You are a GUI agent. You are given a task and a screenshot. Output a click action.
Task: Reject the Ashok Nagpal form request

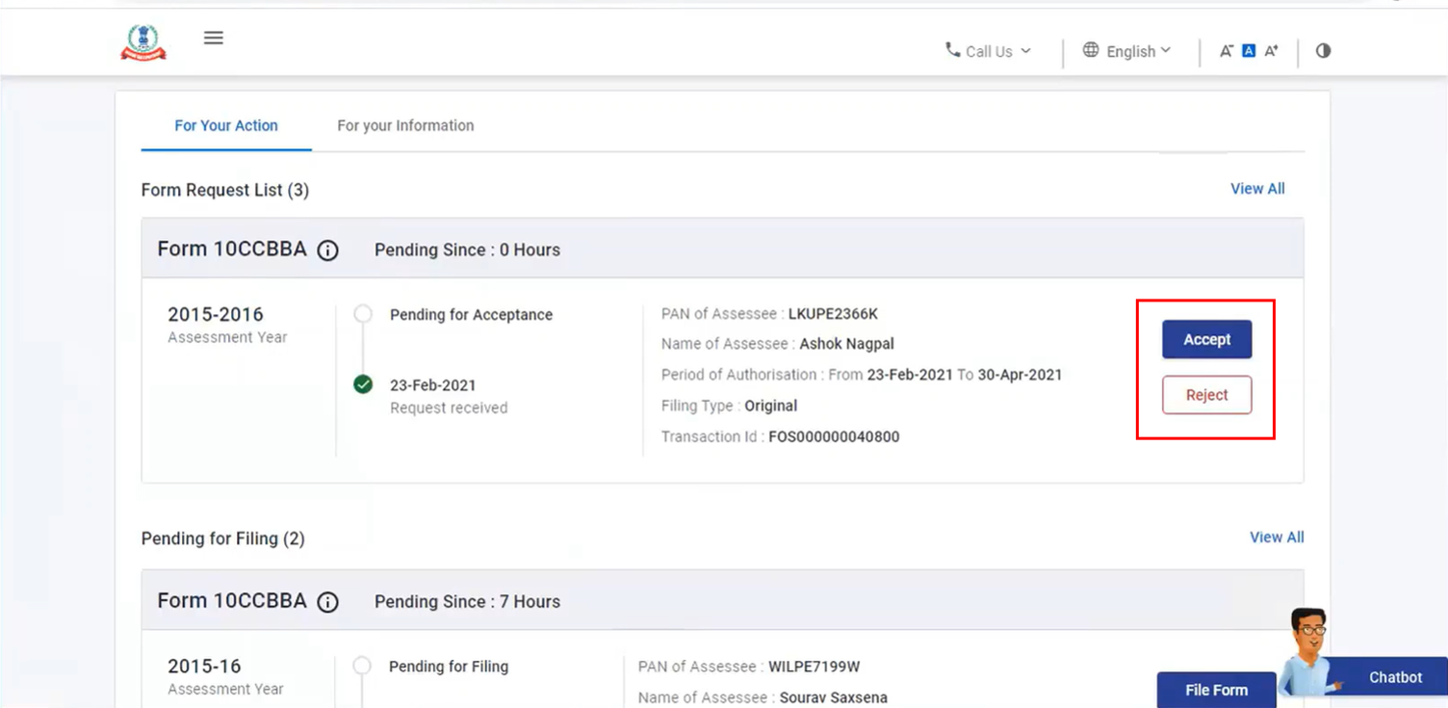[x=1206, y=395]
